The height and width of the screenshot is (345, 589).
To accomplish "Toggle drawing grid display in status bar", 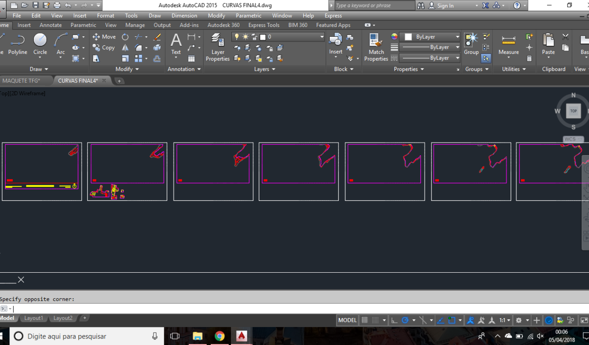I will click(x=365, y=320).
